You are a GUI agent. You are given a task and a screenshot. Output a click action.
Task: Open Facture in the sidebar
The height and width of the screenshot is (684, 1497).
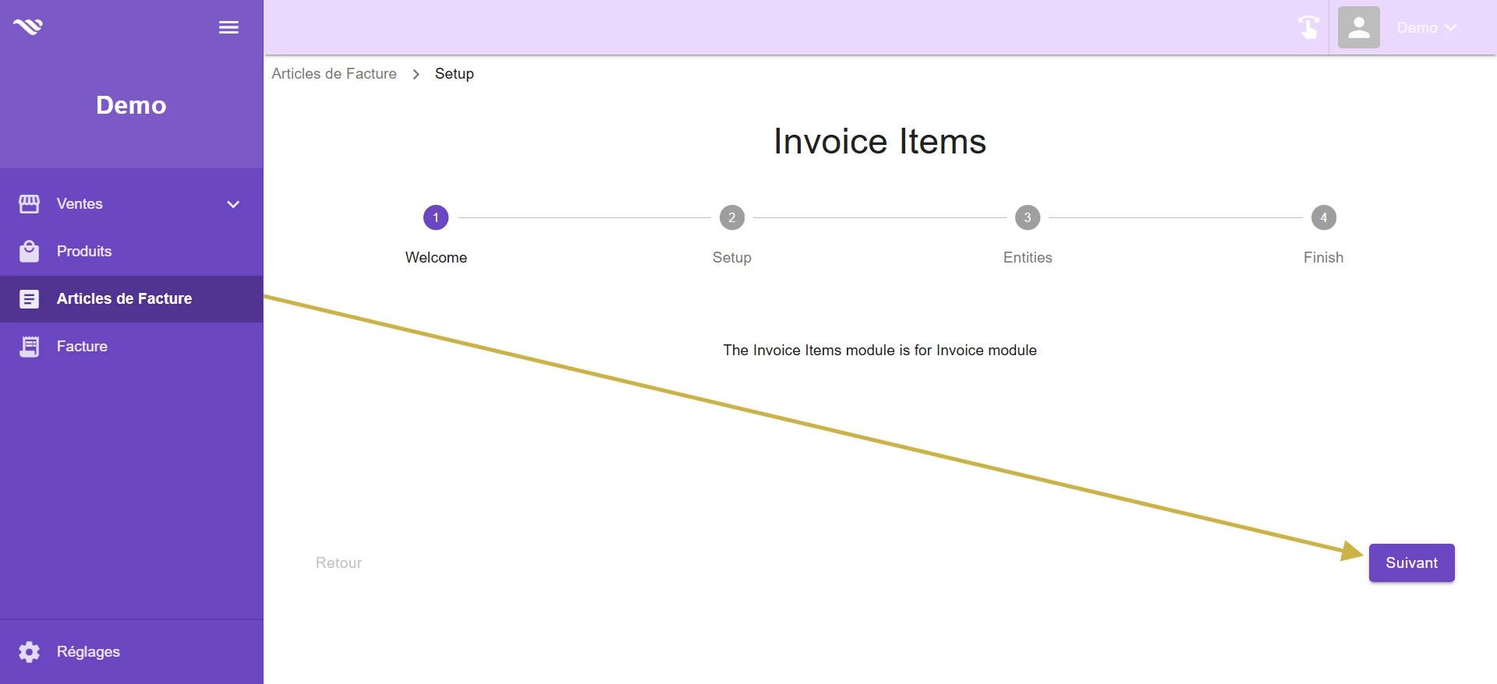pos(131,347)
